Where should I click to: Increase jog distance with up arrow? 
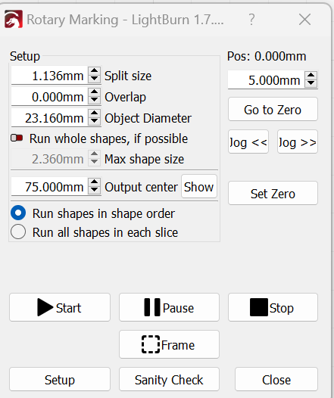(311, 76)
